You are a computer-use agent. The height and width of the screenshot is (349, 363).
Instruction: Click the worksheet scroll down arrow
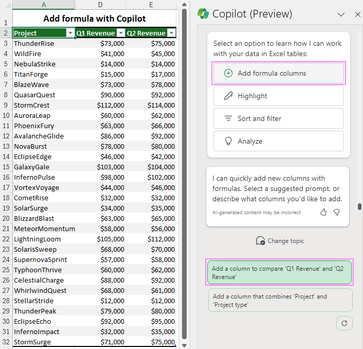[x=184, y=345]
